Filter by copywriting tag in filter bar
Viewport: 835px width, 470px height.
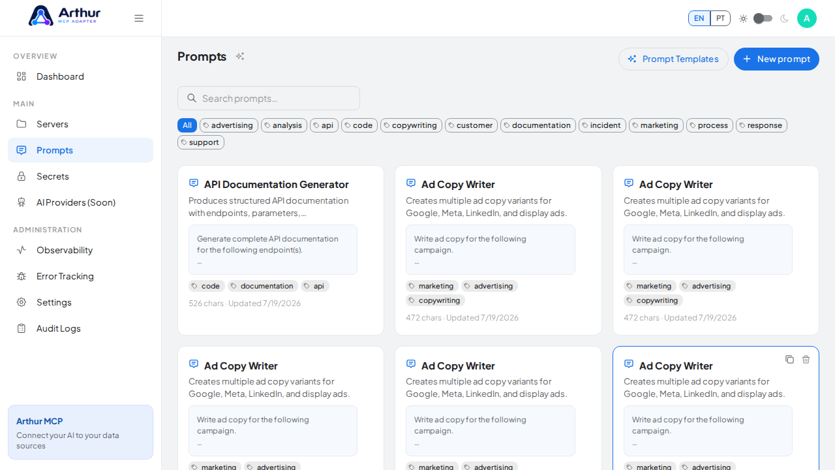[x=411, y=125]
